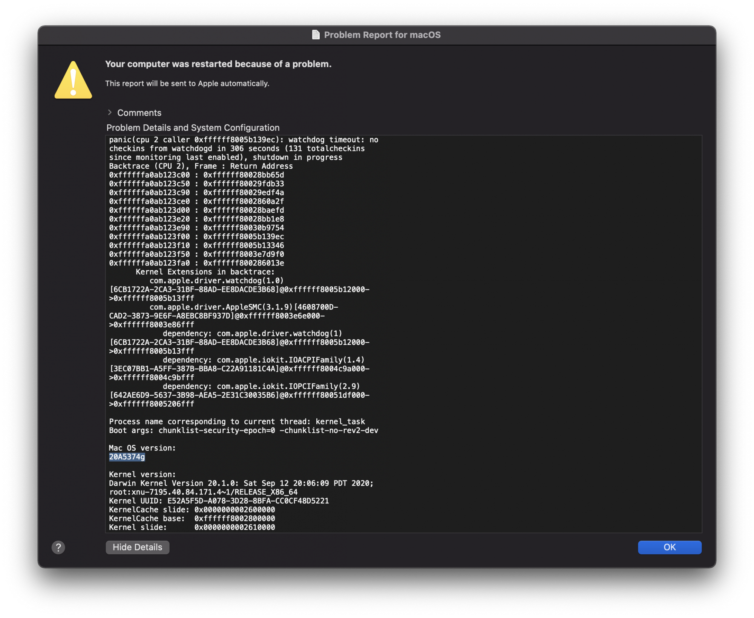The height and width of the screenshot is (618, 754).
Task: Click the "Process name corresponding" kernel_task line
Action: click(237, 422)
